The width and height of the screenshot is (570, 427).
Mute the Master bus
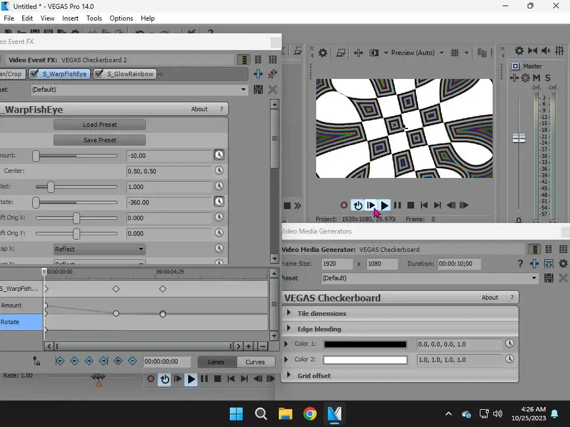click(537, 78)
